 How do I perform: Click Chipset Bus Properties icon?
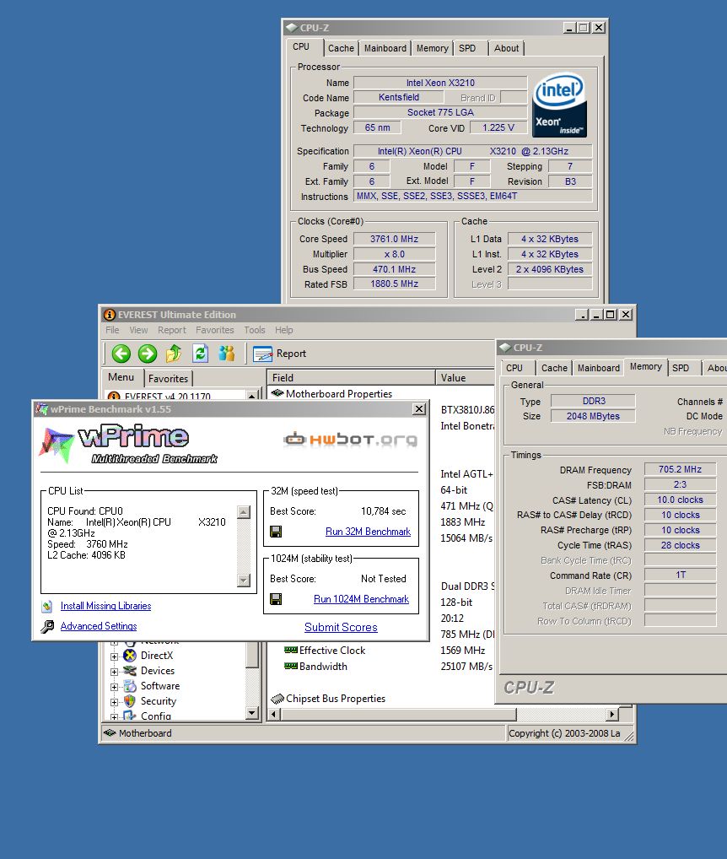277,699
